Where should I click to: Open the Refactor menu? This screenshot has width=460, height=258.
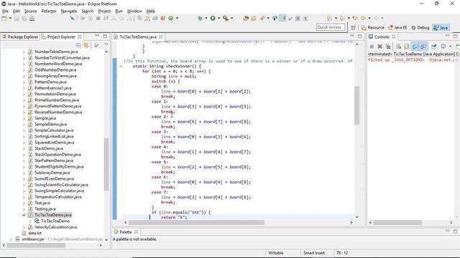pyautogui.click(x=49, y=11)
